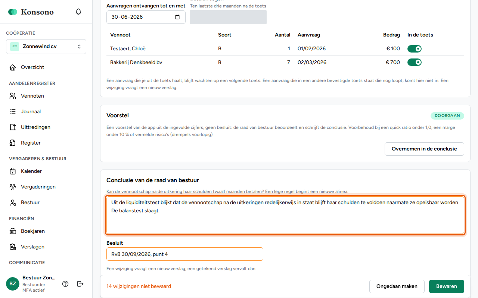Click the Boekjaren bank icon

13,231
